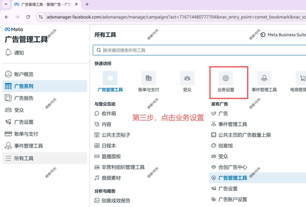Open 公共主页帖子 tool
This screenshot has height=207, width=306.
[112, 135]
